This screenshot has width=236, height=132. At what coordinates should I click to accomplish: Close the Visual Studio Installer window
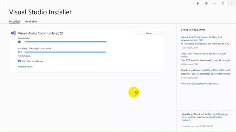tap(232, 3)
